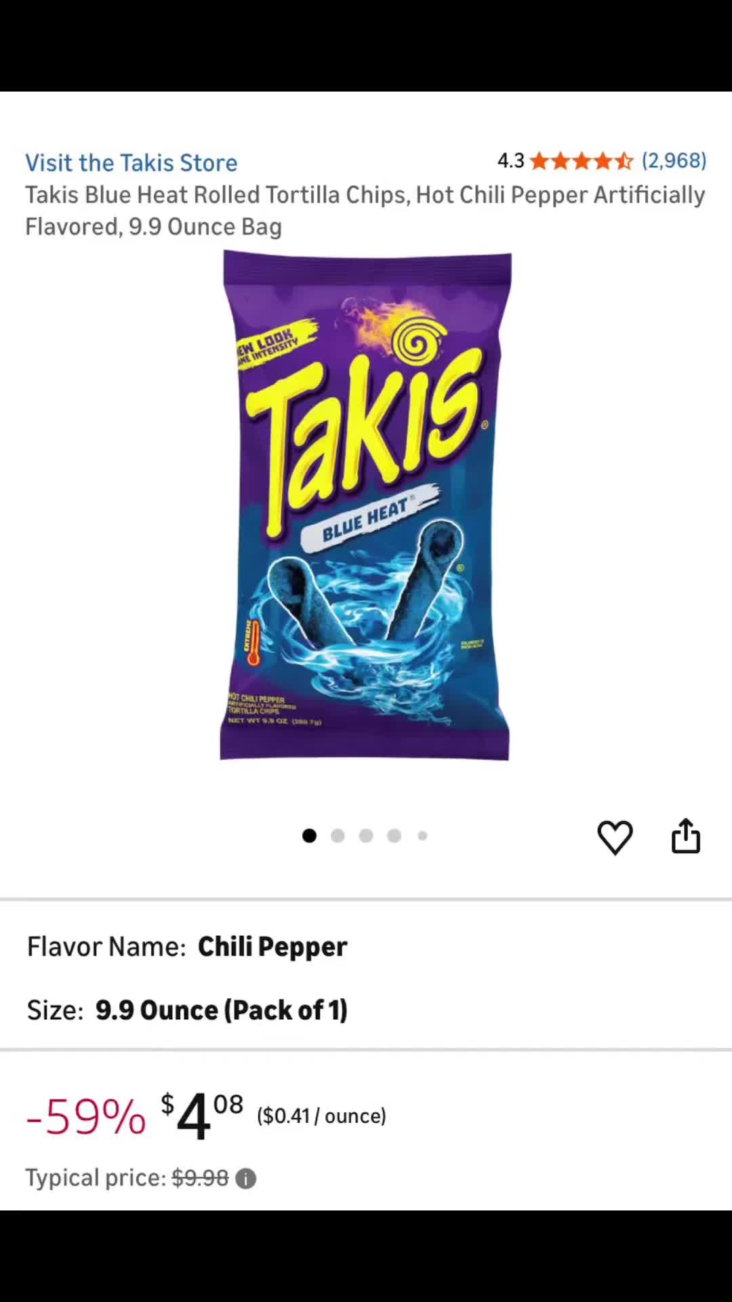Expand the Size 9.9 Ounce option
The height and width of the screenshot is (1302, 732).
point(366,1010)
